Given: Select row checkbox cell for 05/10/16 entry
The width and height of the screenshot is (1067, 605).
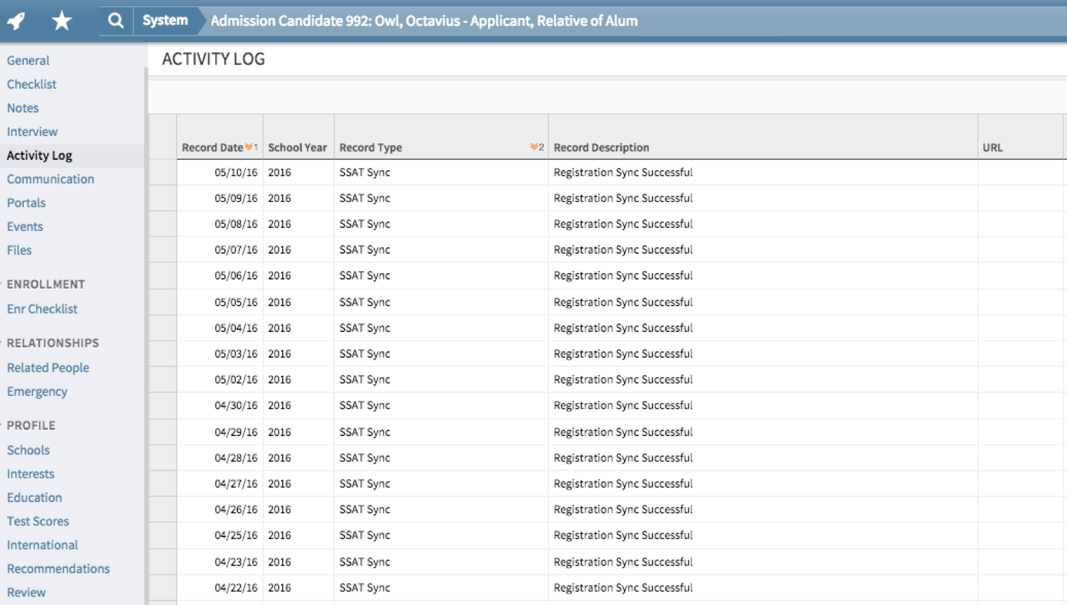Looking at the screenshot, I should (x=163, y=173).
